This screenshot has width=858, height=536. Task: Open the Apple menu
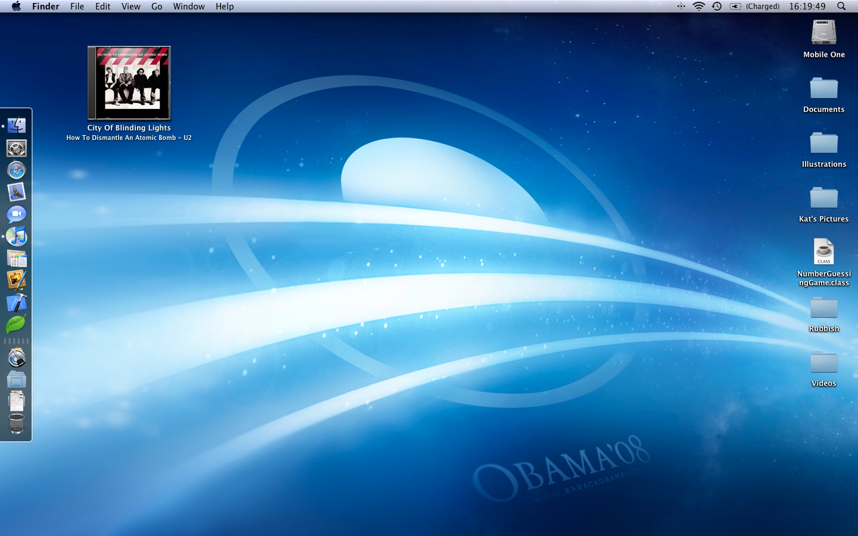click(x=16, y=7)
